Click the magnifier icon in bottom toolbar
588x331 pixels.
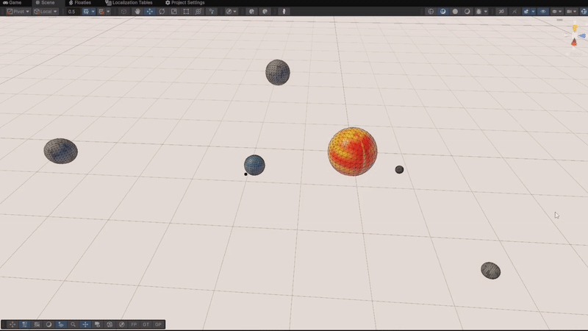pyautogui.click(x=73, y=324)
